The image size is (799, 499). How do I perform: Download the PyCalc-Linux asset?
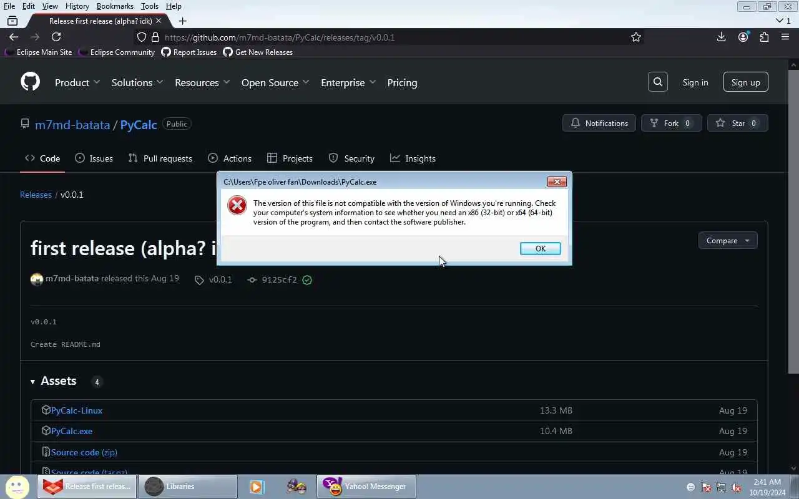pyautogui.click(x=77, y=410)
